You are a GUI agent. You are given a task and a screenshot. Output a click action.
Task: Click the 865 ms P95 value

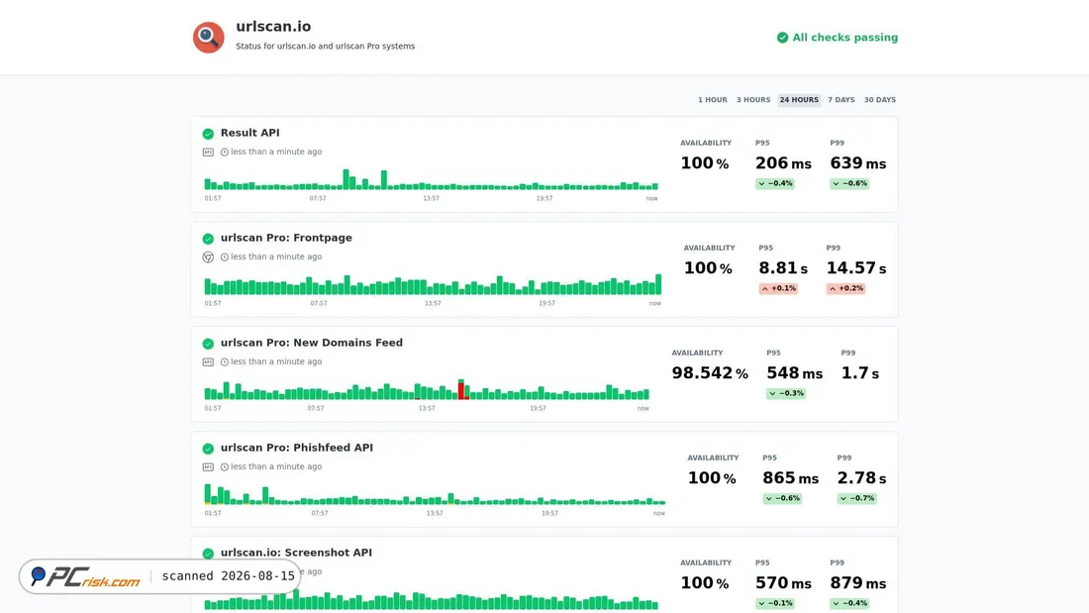click(790, 478)
